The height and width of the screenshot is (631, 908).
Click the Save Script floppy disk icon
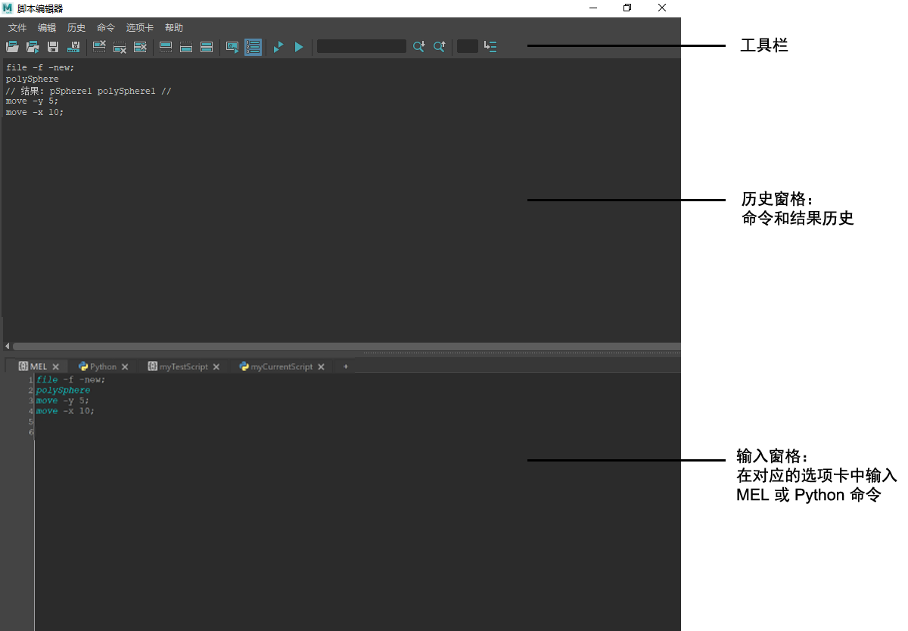pyautogui.click(x=53, y=47)
